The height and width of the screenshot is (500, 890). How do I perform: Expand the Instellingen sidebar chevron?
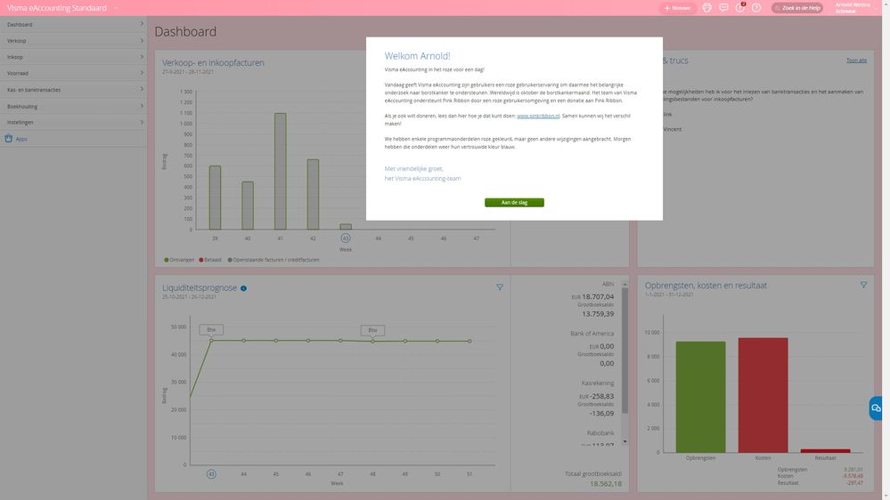pos(142,122)
